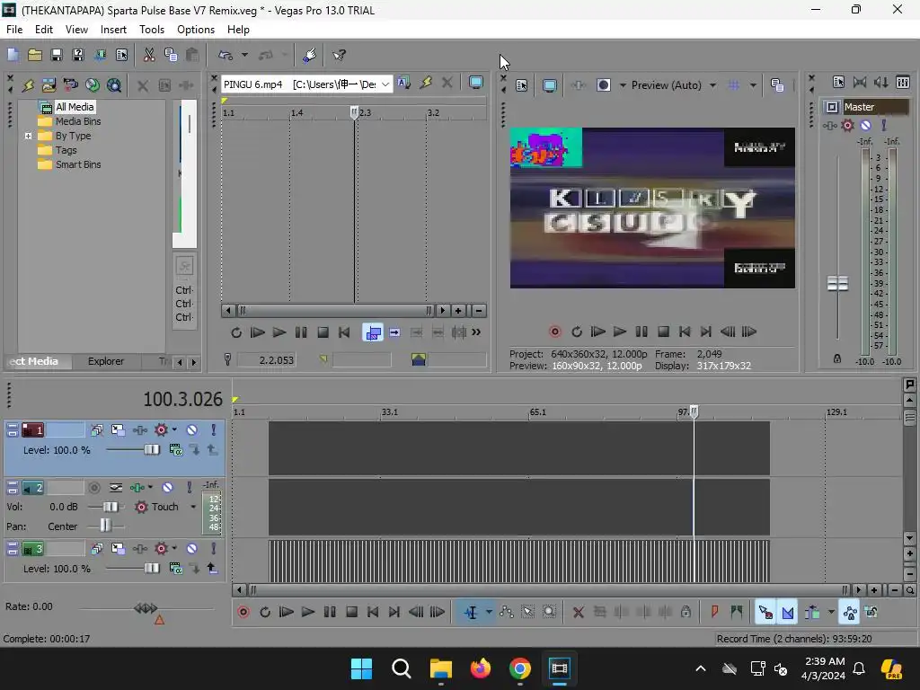
Task: Select the Zoom Edit Tool magnifier
Action: coord(549,613)
